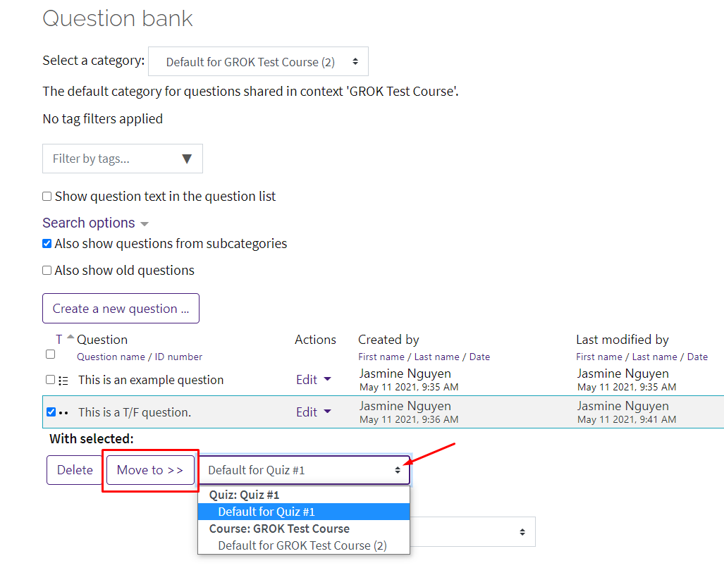This screenshot has width=724, height=568.
Task: Click the Delete button
Action: 74,470
